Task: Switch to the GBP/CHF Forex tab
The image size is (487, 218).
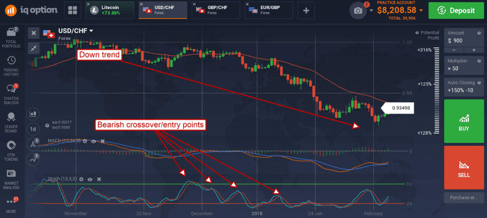Action: [x=215, y=10]
